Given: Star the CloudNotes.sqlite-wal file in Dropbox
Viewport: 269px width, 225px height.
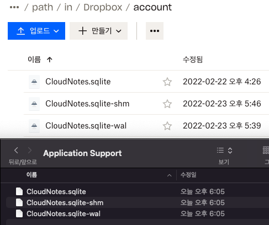Looking at the screenshot, I should pos(167,126).
